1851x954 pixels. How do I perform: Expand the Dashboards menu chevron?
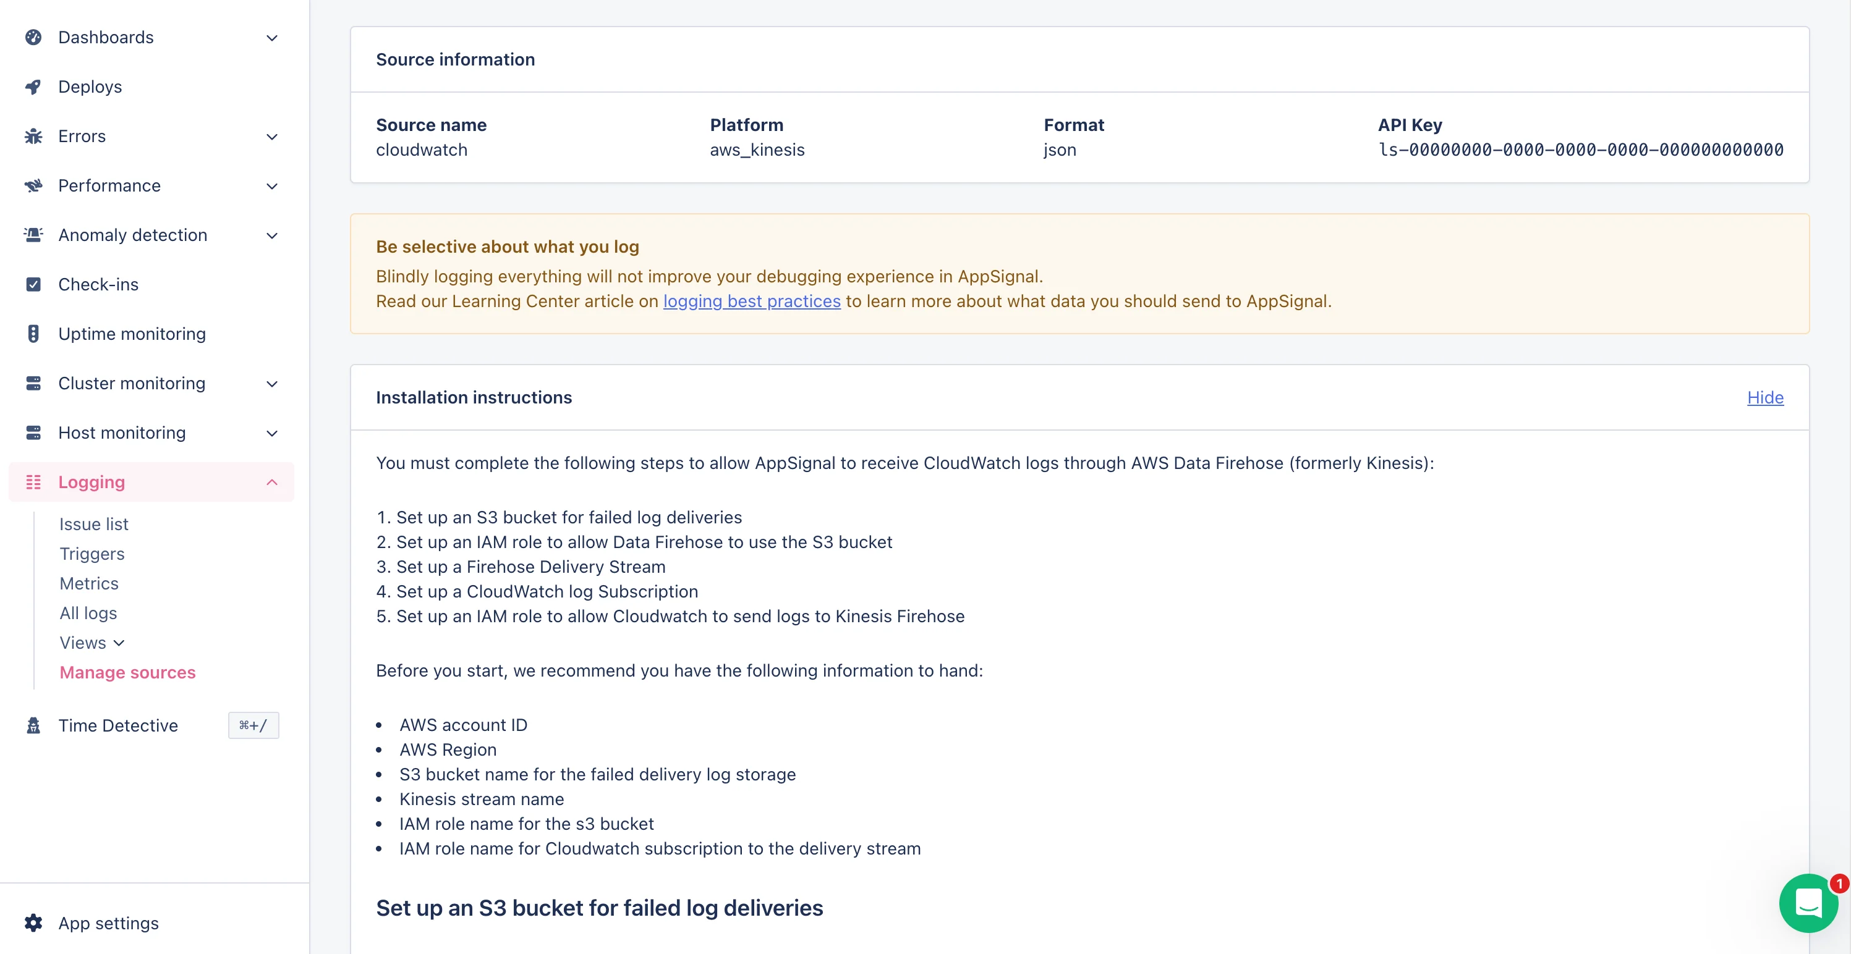271,38
